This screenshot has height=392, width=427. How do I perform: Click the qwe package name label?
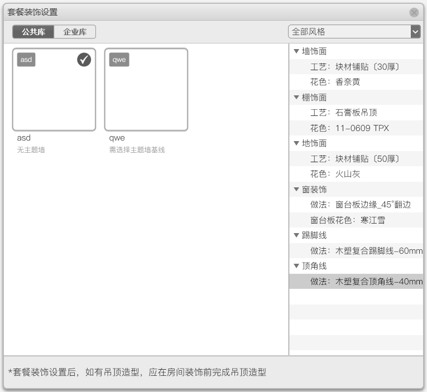click(117, 138)
